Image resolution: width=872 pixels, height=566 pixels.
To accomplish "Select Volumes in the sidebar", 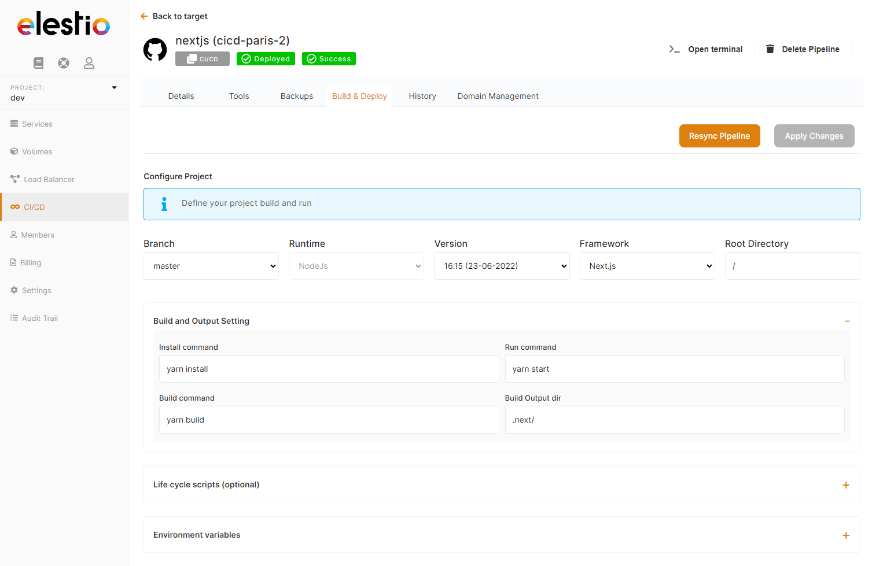I will tap(36, 151).
